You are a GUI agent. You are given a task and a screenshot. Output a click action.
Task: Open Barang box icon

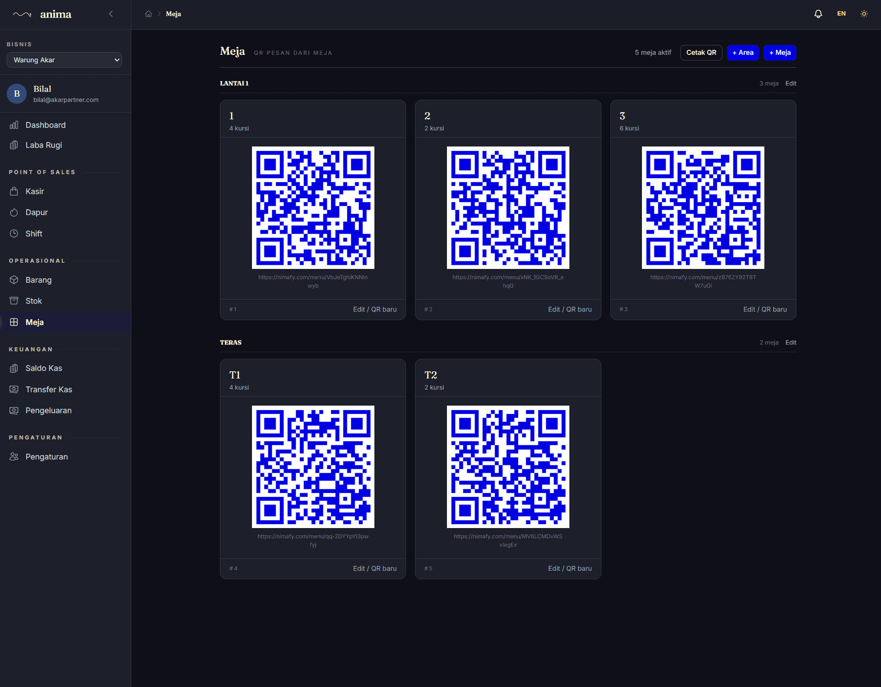tap(14, 280)
